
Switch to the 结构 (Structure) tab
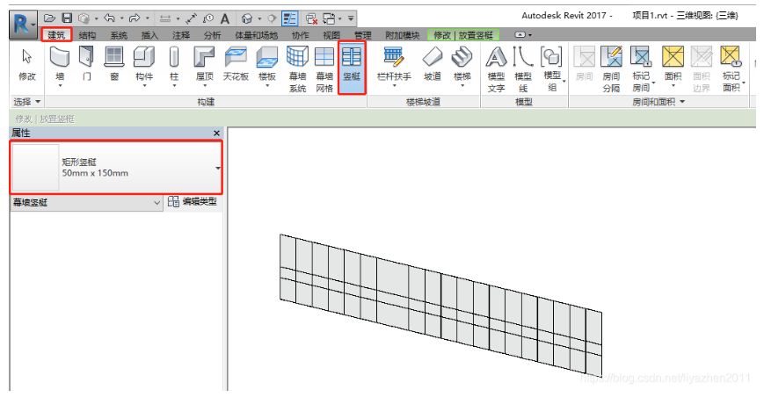87,35
